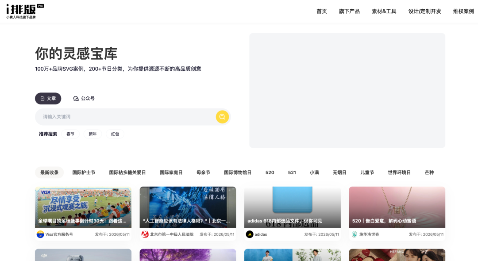Image resolution: width=478 pixels, height=261 pixels.
Task: Open the DJI article thumbnail in second row
Action: coord(83,255)
